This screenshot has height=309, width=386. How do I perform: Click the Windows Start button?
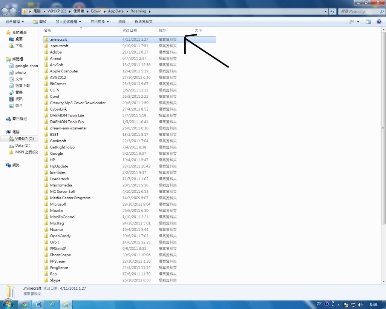click(8, 304)
